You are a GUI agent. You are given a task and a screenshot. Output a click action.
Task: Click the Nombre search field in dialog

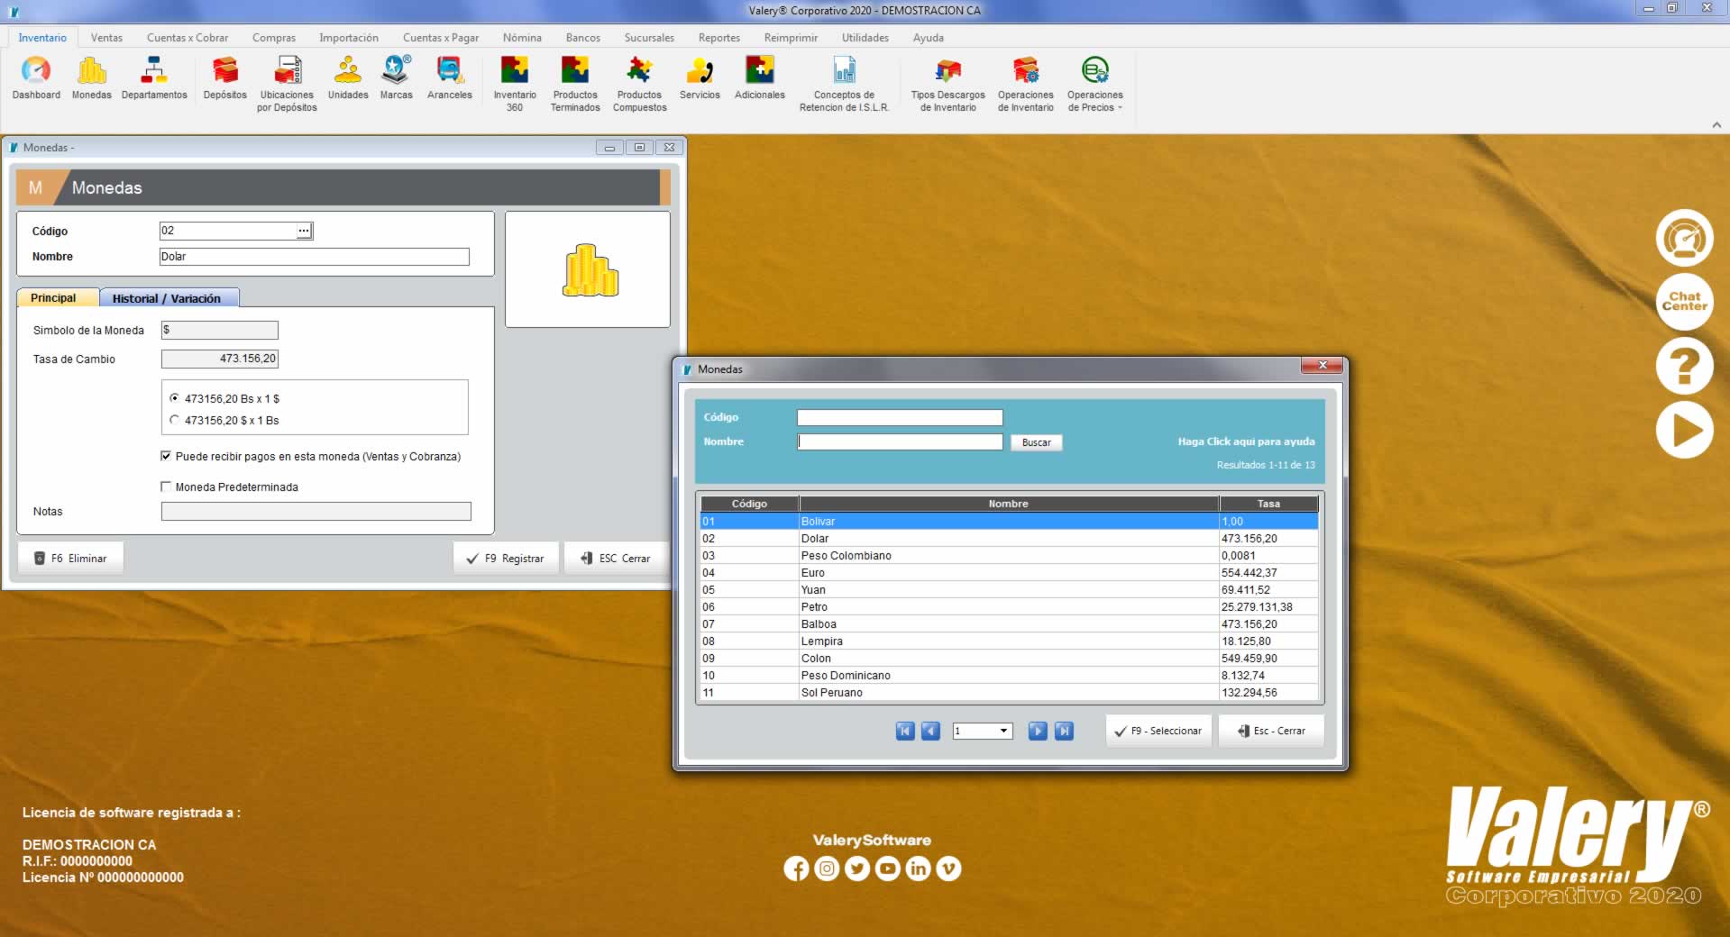(900, 441)
